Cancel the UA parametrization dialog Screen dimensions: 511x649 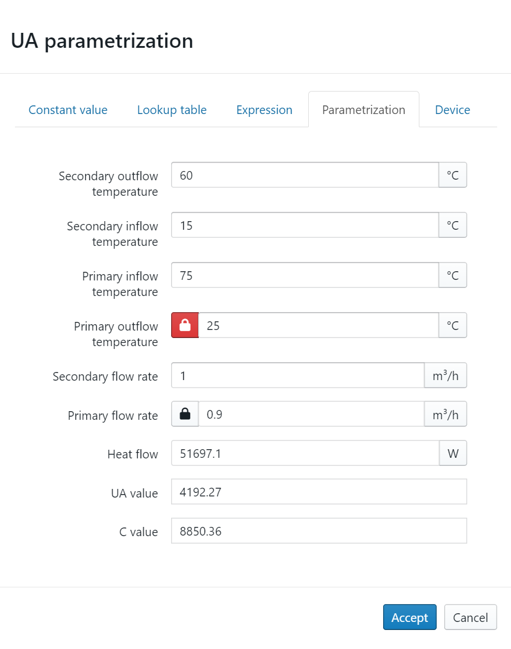coord(470,617)
